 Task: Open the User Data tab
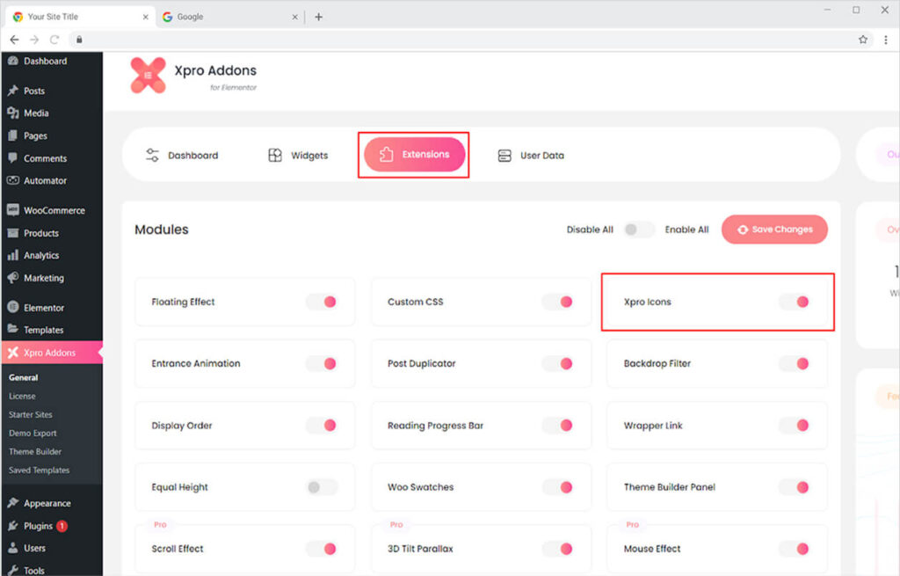click(531, 156)
